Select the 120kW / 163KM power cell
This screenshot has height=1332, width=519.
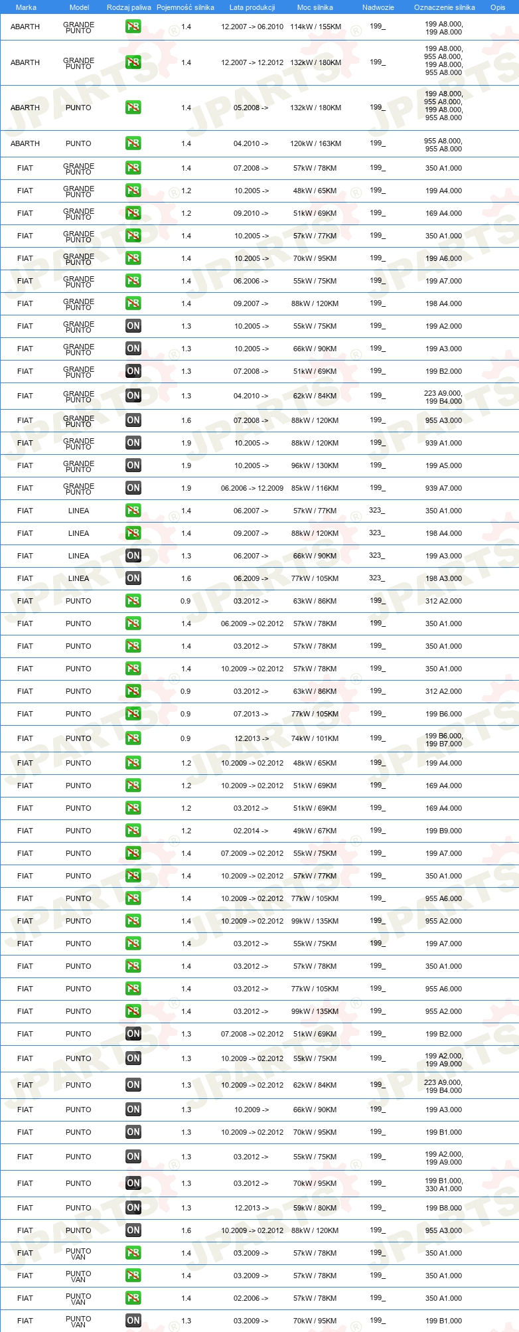tap(315, 143)
